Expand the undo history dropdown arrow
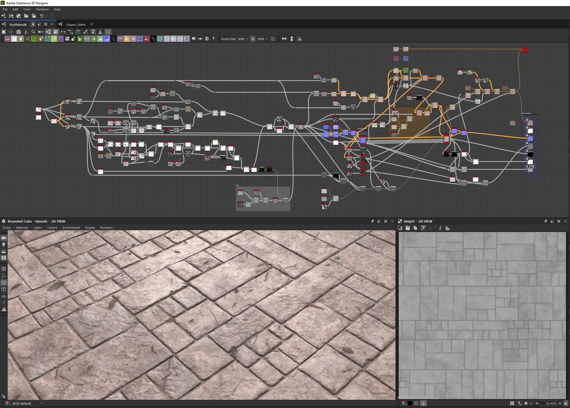The width and height of the screenshot is (570, 408). pos(47,16)
